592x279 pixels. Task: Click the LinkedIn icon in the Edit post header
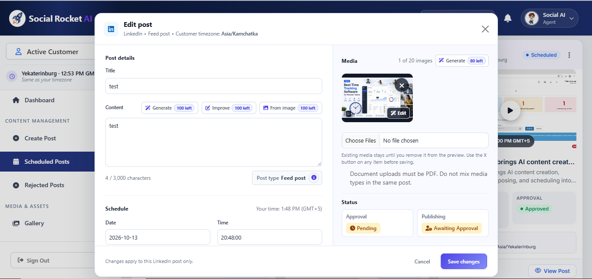[111, 29]
